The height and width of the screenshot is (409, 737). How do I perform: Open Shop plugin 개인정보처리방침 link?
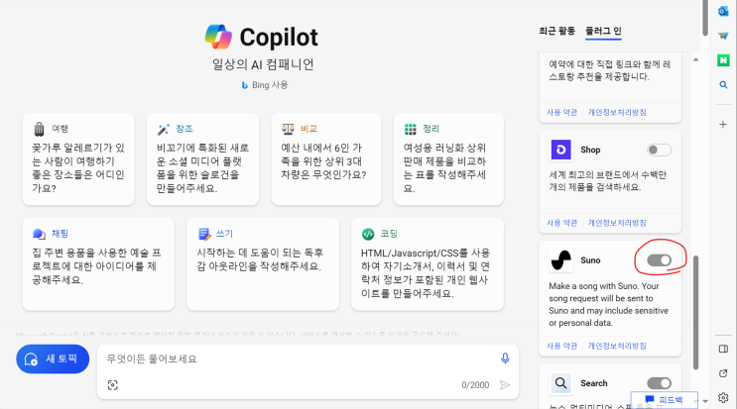pyautogui.click(x=617, y=223)
